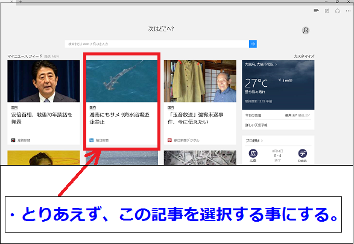The image size is (354, 244).
Task: Start a Web Note with the pencil icon
Action: [327, 11]
